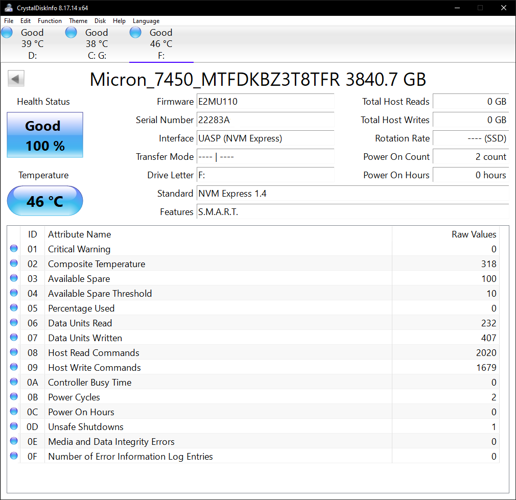Image resolution: width=516 pixels, height=500 pixels.
Task: Click status orb for Host Write Commands row
Action: point(14,367)
